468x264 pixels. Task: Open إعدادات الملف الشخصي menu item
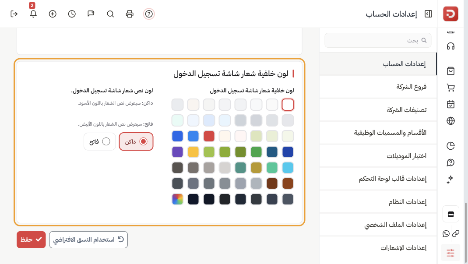pos(378,225)
